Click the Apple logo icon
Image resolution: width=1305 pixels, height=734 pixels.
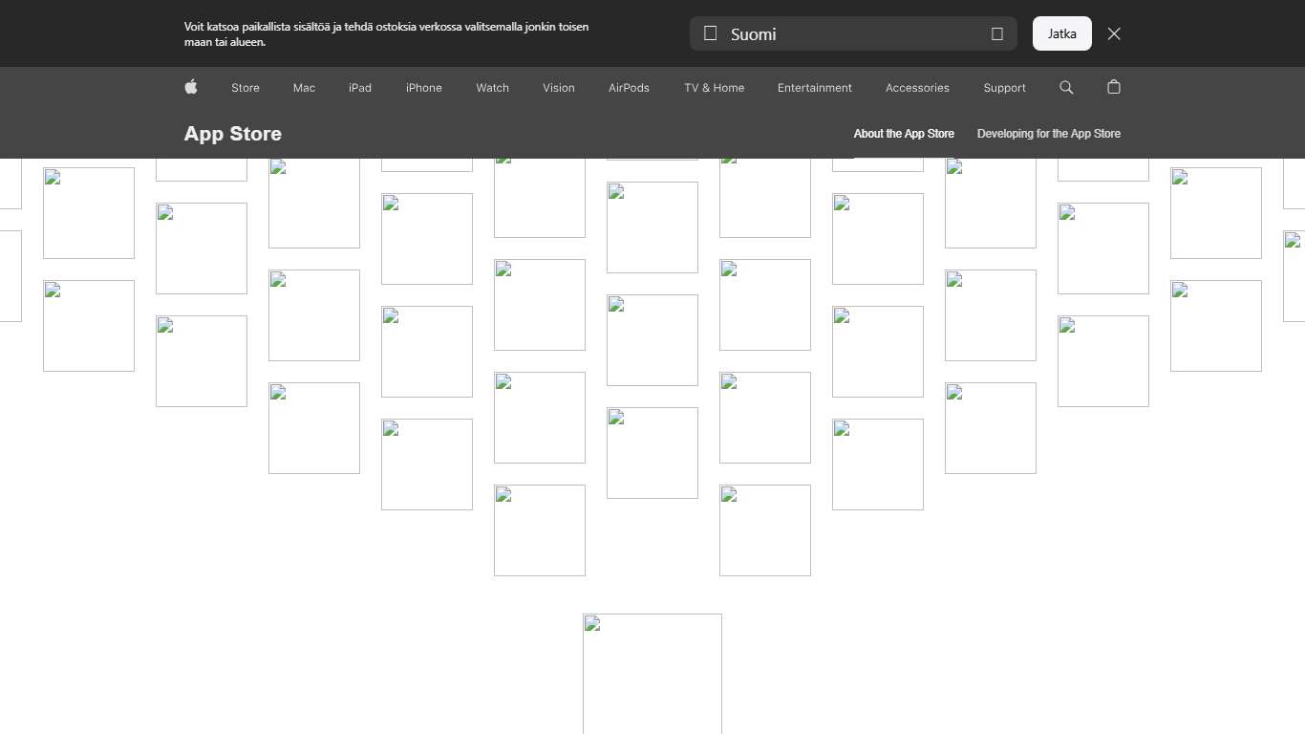coord(191,87)
